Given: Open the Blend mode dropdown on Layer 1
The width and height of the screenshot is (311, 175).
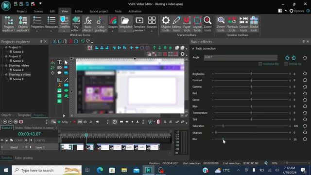Looking at the screenshot, I should 23,147.
